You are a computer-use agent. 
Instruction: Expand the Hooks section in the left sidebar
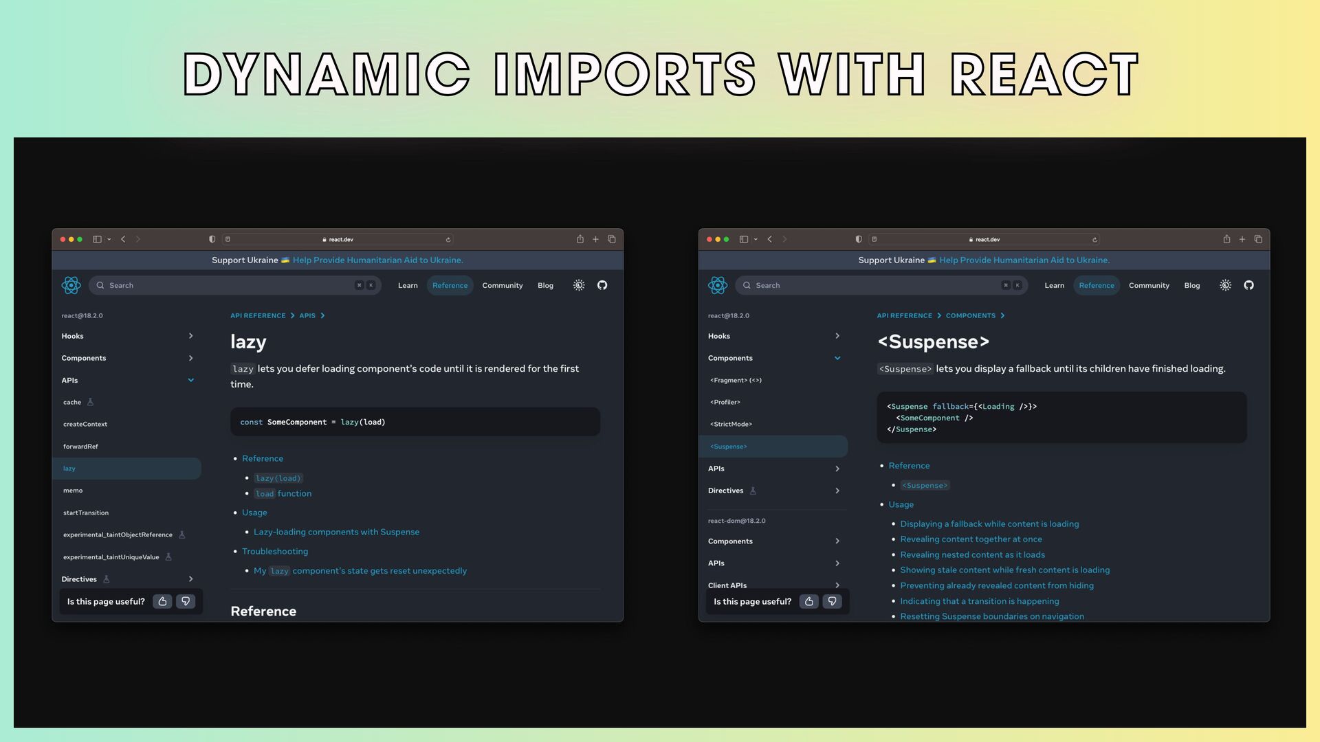[x=190, y=336]
